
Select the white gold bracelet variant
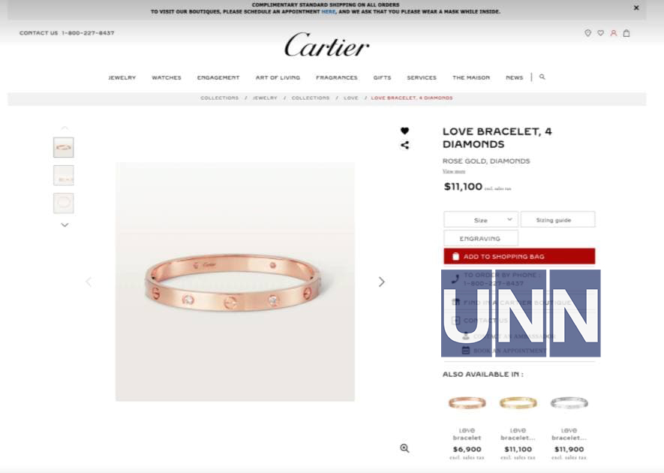(x=569, y=402)
